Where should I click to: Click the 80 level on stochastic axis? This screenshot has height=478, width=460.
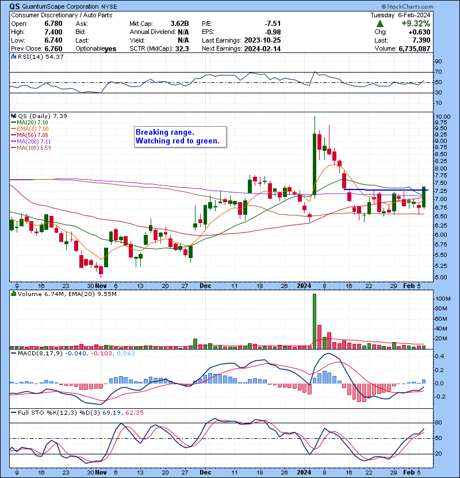pyautogui.click(x=439, y=423)
